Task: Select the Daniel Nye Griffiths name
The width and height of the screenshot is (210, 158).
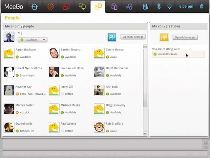Action: coord(29,68)
